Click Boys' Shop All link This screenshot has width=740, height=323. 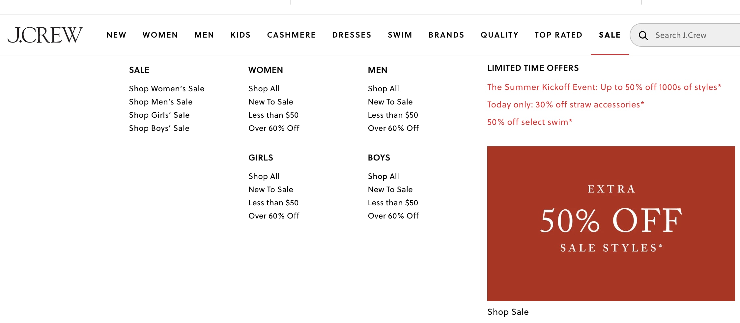coord(383,176)
